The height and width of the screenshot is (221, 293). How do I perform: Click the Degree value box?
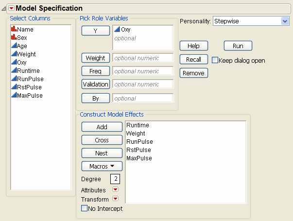(116, 179)
